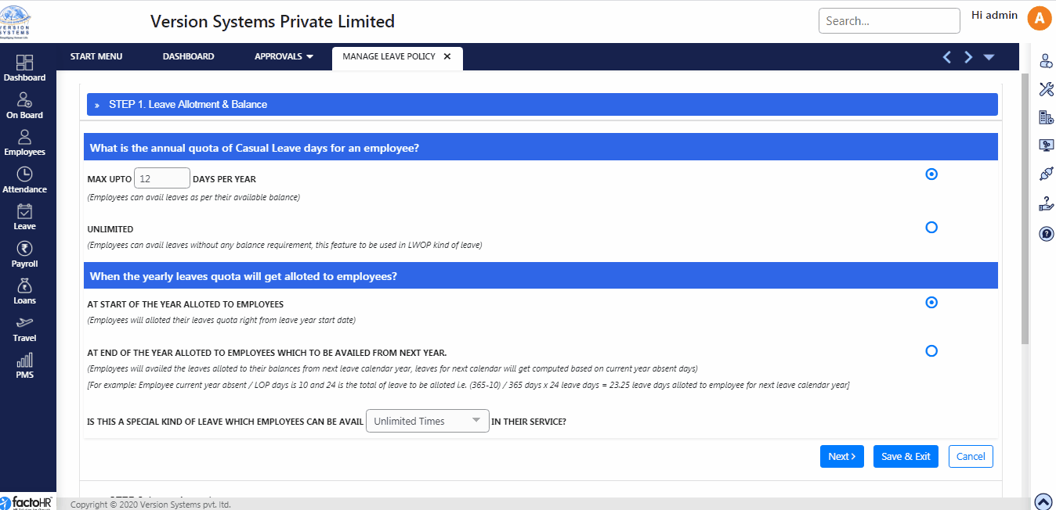Select the Max Upto days radio button
The width and height of the screenshot is (1056, 510).
coord(931,174)
